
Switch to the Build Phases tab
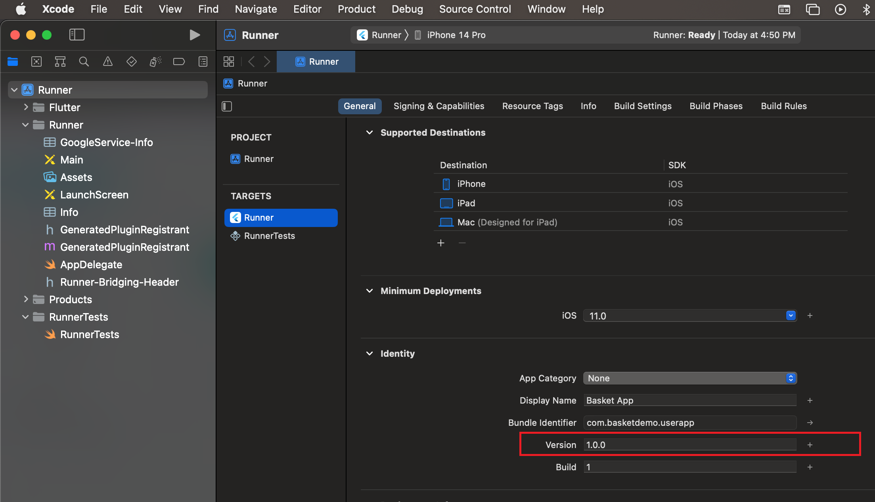click(x=716, y=106)
